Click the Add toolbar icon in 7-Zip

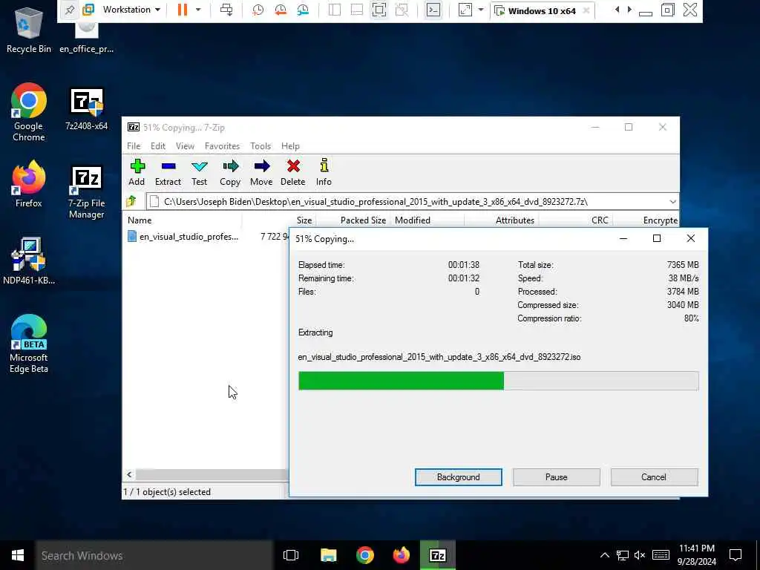137,167
